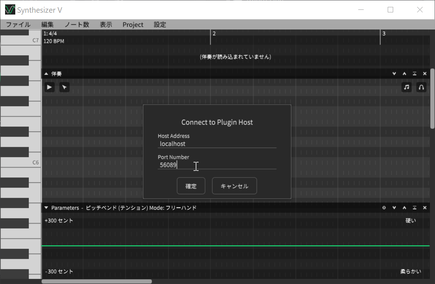Click the -300 セント label
The width and height of the screenshot is (435, 284).
(x=59, y=272)
